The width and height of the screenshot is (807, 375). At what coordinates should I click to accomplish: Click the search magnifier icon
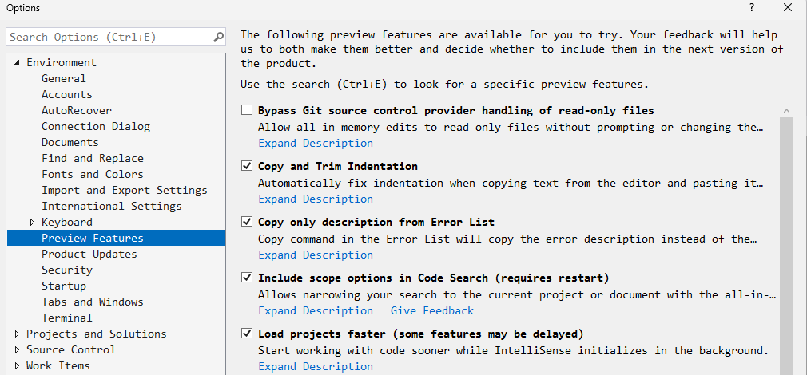click(x=218, y=37)
